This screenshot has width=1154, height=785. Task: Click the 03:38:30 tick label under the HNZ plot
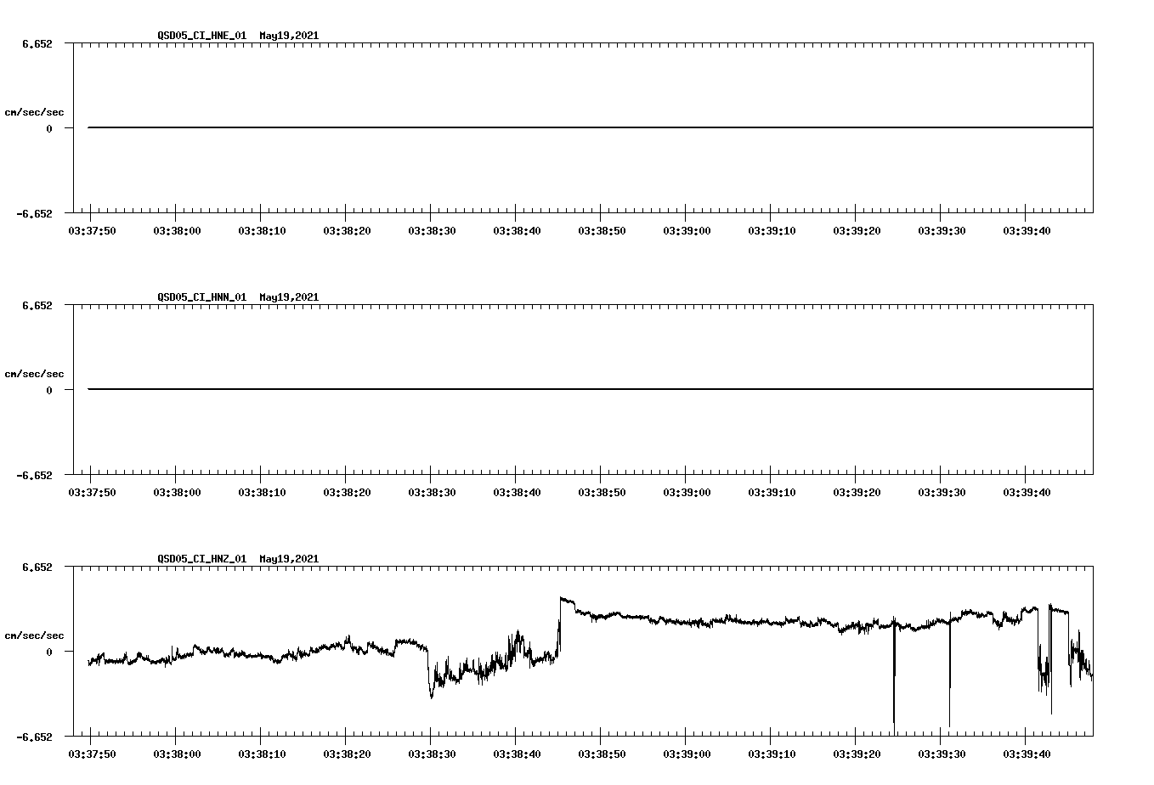click(x=433, y=752)
